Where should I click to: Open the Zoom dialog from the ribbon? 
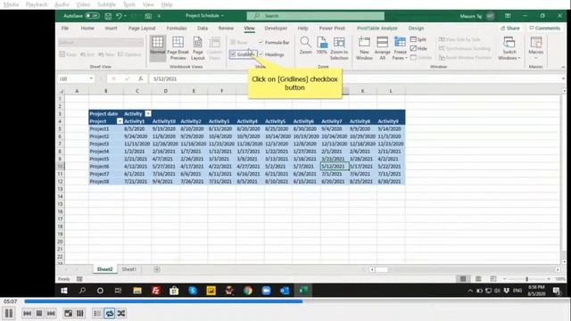click(x=305, y=45)
